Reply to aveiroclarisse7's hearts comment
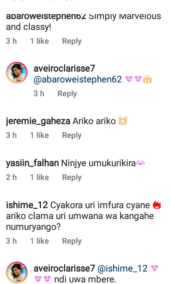Viewport: 171px width, 284px height. point(67,94)
